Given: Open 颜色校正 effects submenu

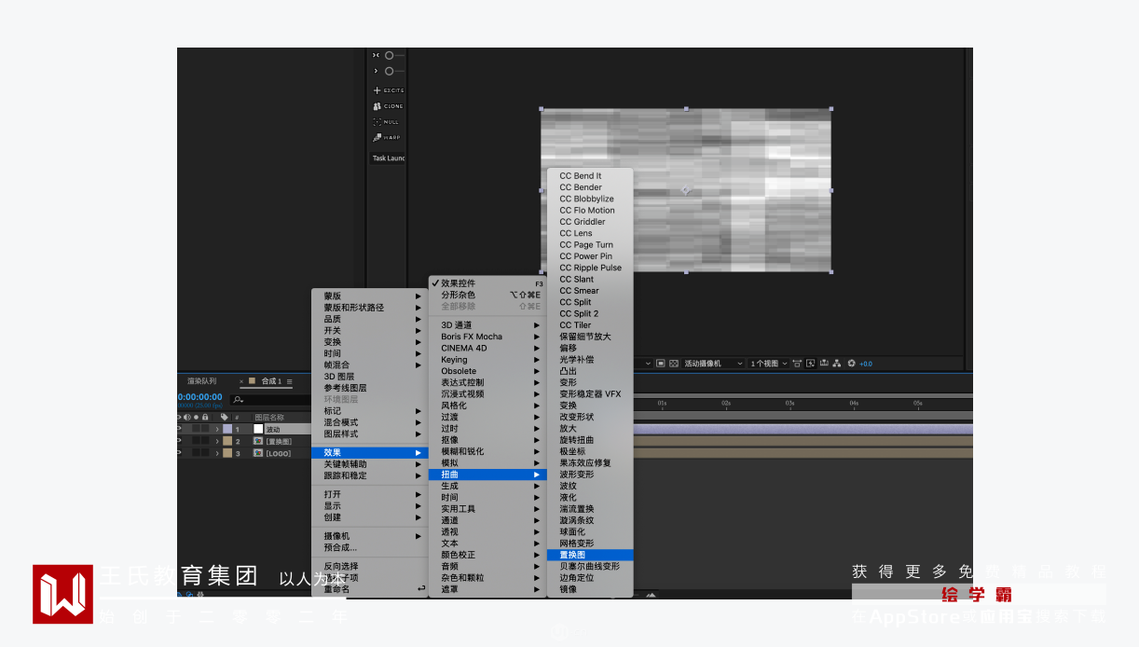Looking at the screenshot, I should click(x=487, y=555).
